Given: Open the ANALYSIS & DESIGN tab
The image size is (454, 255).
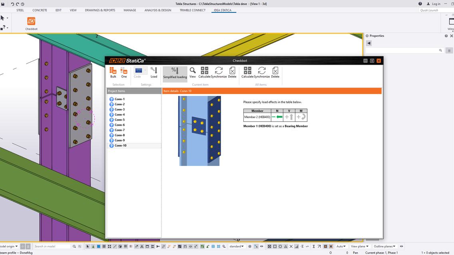Looking at the screenshot, I should click(158, 10).
